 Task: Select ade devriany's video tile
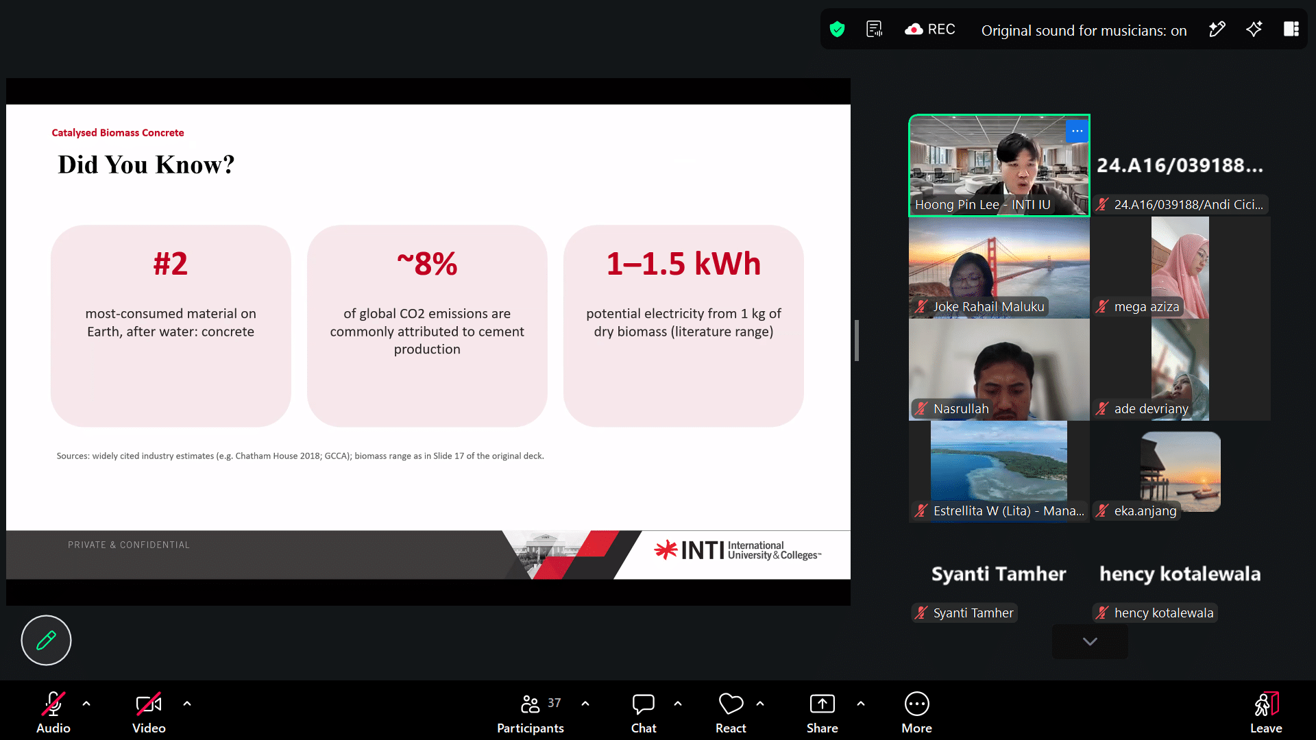coord(1180,370)
